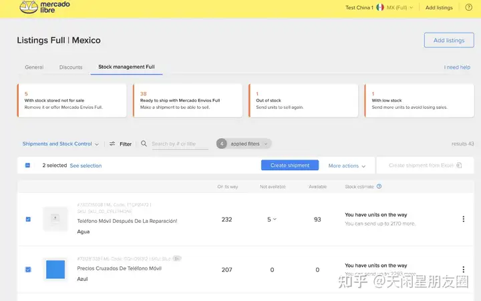Open the Out of stock card
Screen dimensions: 481x301
coord(303,101)
